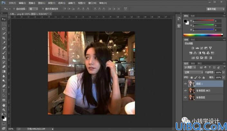Open the 帮助(H) menu
This screenshot has height=131, width=227.
(x=103, y=3)
